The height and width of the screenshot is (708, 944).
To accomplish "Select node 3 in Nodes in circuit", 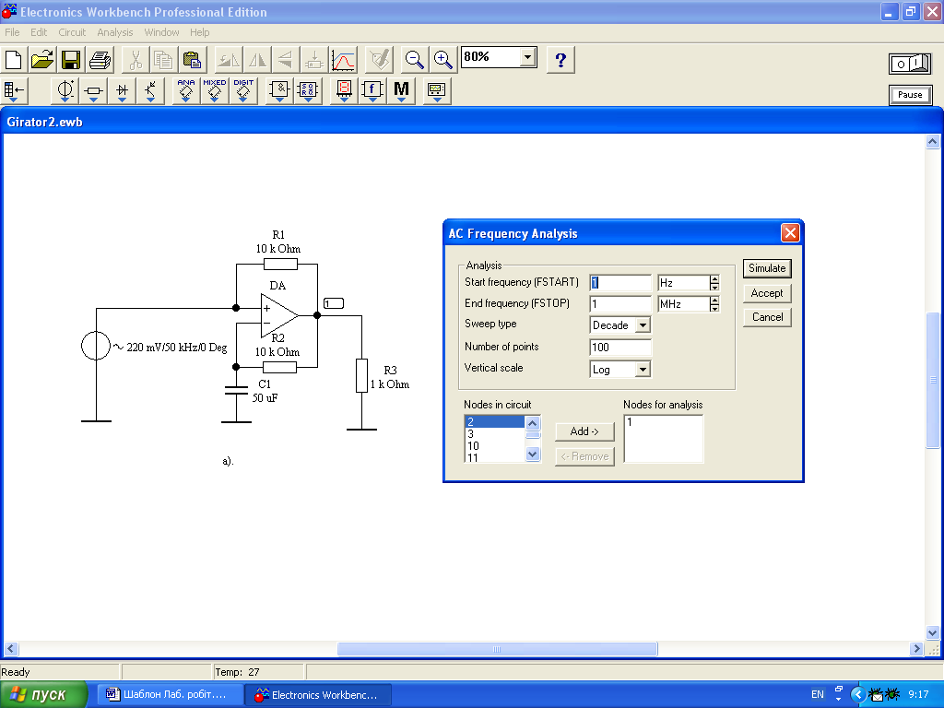I will point(494,434).
